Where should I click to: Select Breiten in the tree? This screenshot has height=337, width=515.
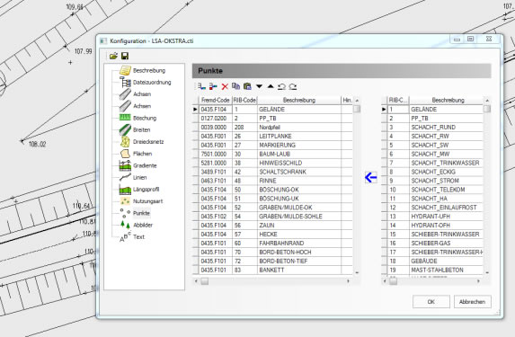coord(142,129)
